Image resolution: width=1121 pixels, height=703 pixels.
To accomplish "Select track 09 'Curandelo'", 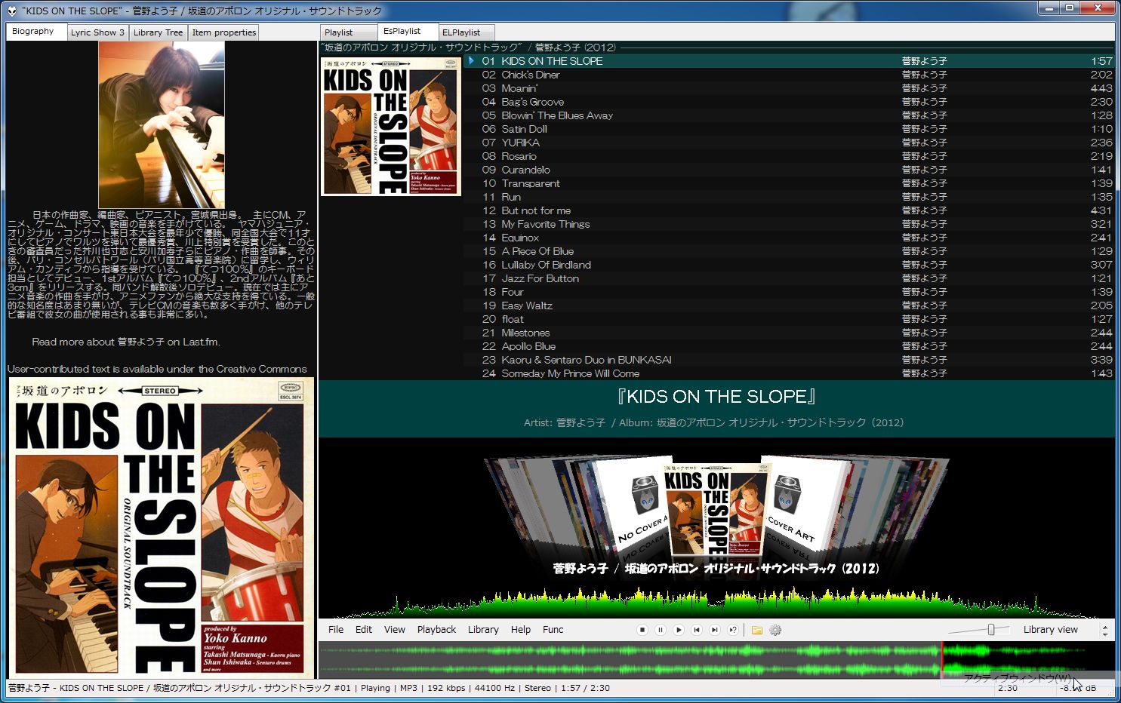I will coord(790,170).
